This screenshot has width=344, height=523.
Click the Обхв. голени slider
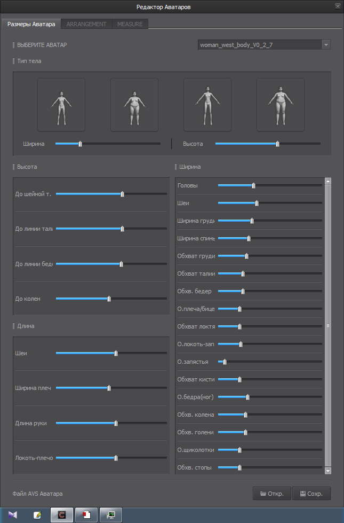tap(270, 432)
